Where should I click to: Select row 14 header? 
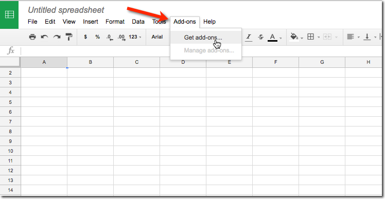pyautogui.click(x=10, y=190)
